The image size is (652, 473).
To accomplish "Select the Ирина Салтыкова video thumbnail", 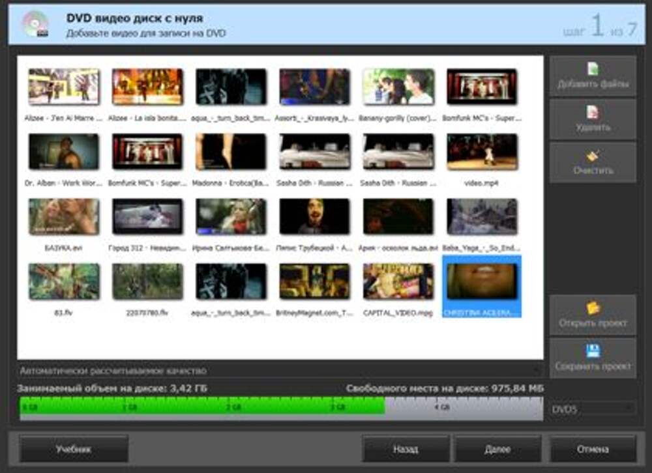I will [231, 216].
